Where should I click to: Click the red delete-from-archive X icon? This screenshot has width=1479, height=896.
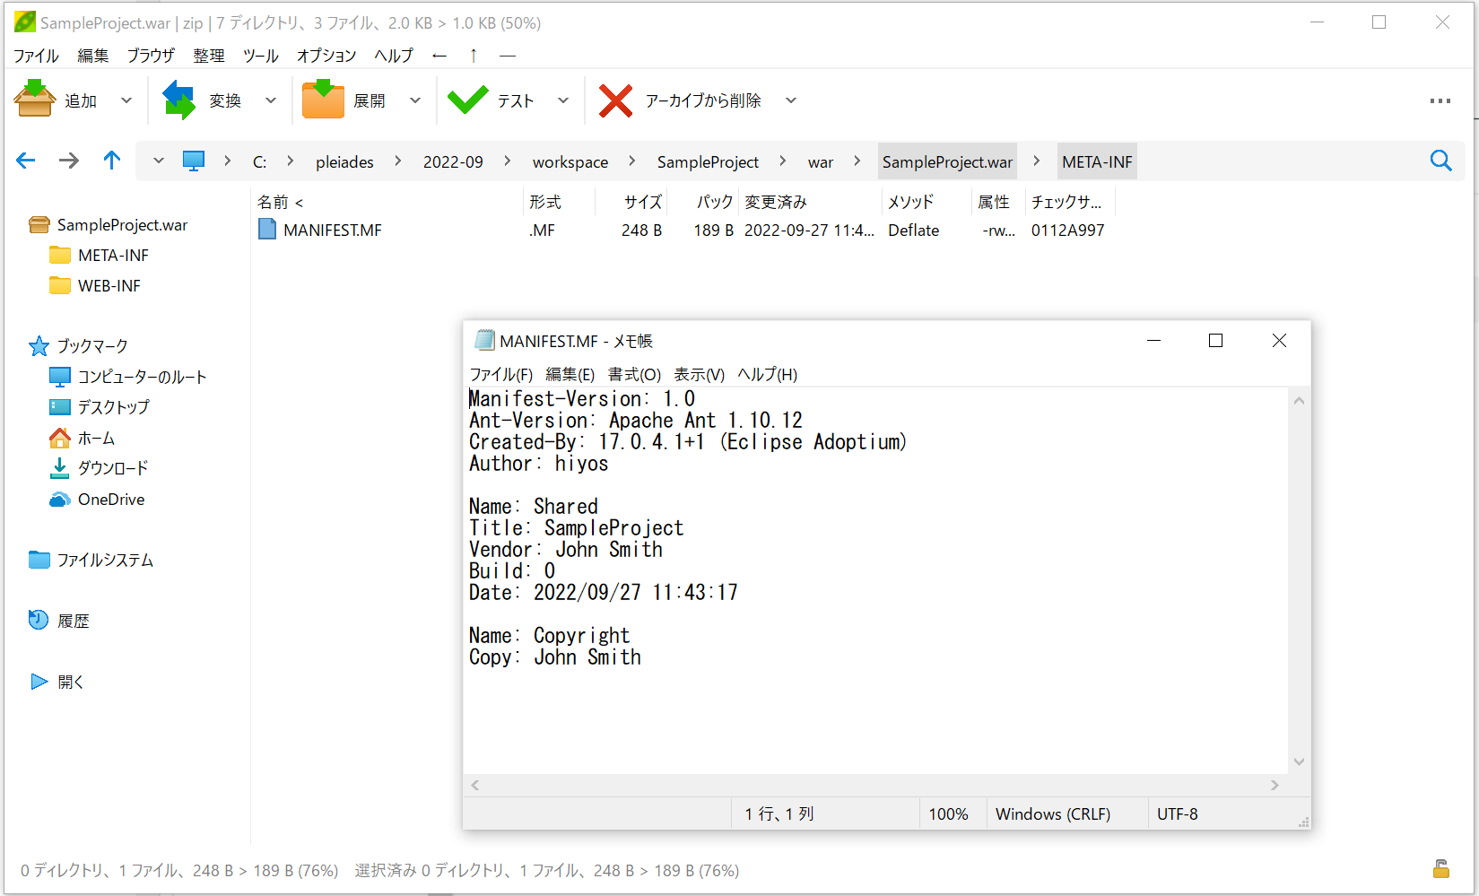point(615,100)
